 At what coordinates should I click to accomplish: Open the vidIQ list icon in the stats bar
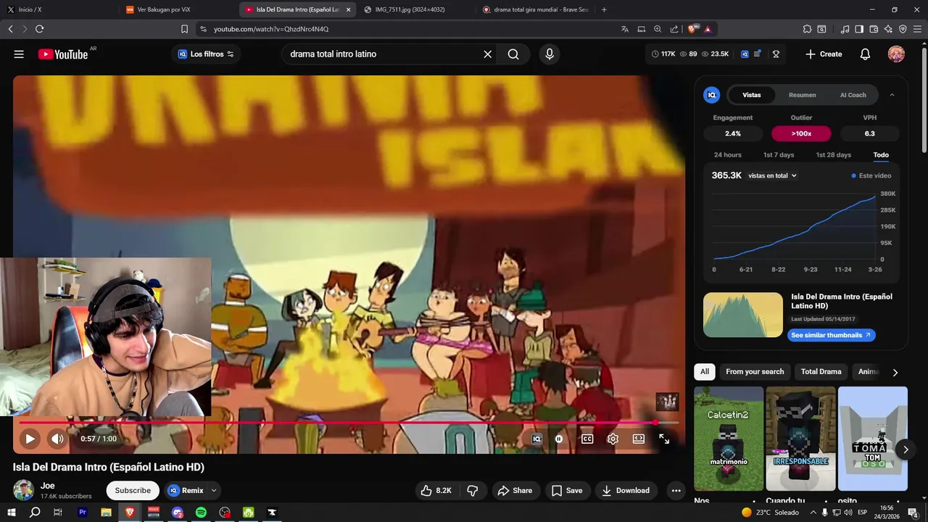click(x=758, y=54)
